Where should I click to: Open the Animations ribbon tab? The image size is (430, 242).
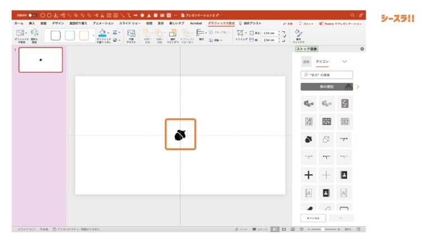tap(103, 24)
